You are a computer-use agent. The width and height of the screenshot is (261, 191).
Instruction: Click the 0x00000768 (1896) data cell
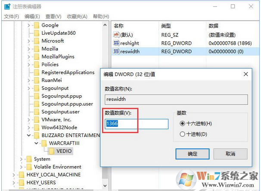(230, 43)
